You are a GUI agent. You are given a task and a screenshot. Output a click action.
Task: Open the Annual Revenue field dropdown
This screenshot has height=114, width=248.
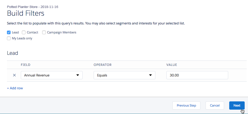point(51,75)
